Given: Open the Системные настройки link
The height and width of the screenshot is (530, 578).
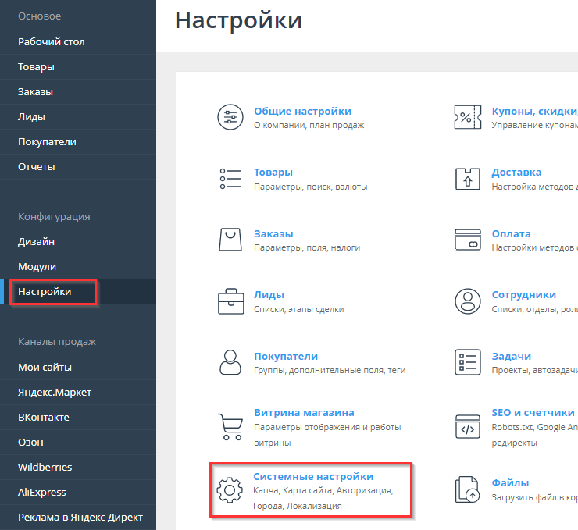Looking at the screenshot, I should [313, 476].
